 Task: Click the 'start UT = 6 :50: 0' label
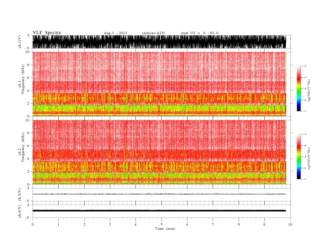[x=199, y=33]
